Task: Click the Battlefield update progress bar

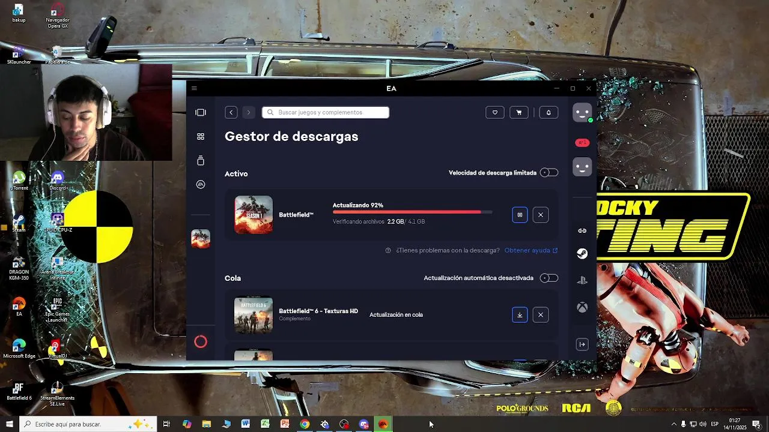Action: [x=413, y=212]
